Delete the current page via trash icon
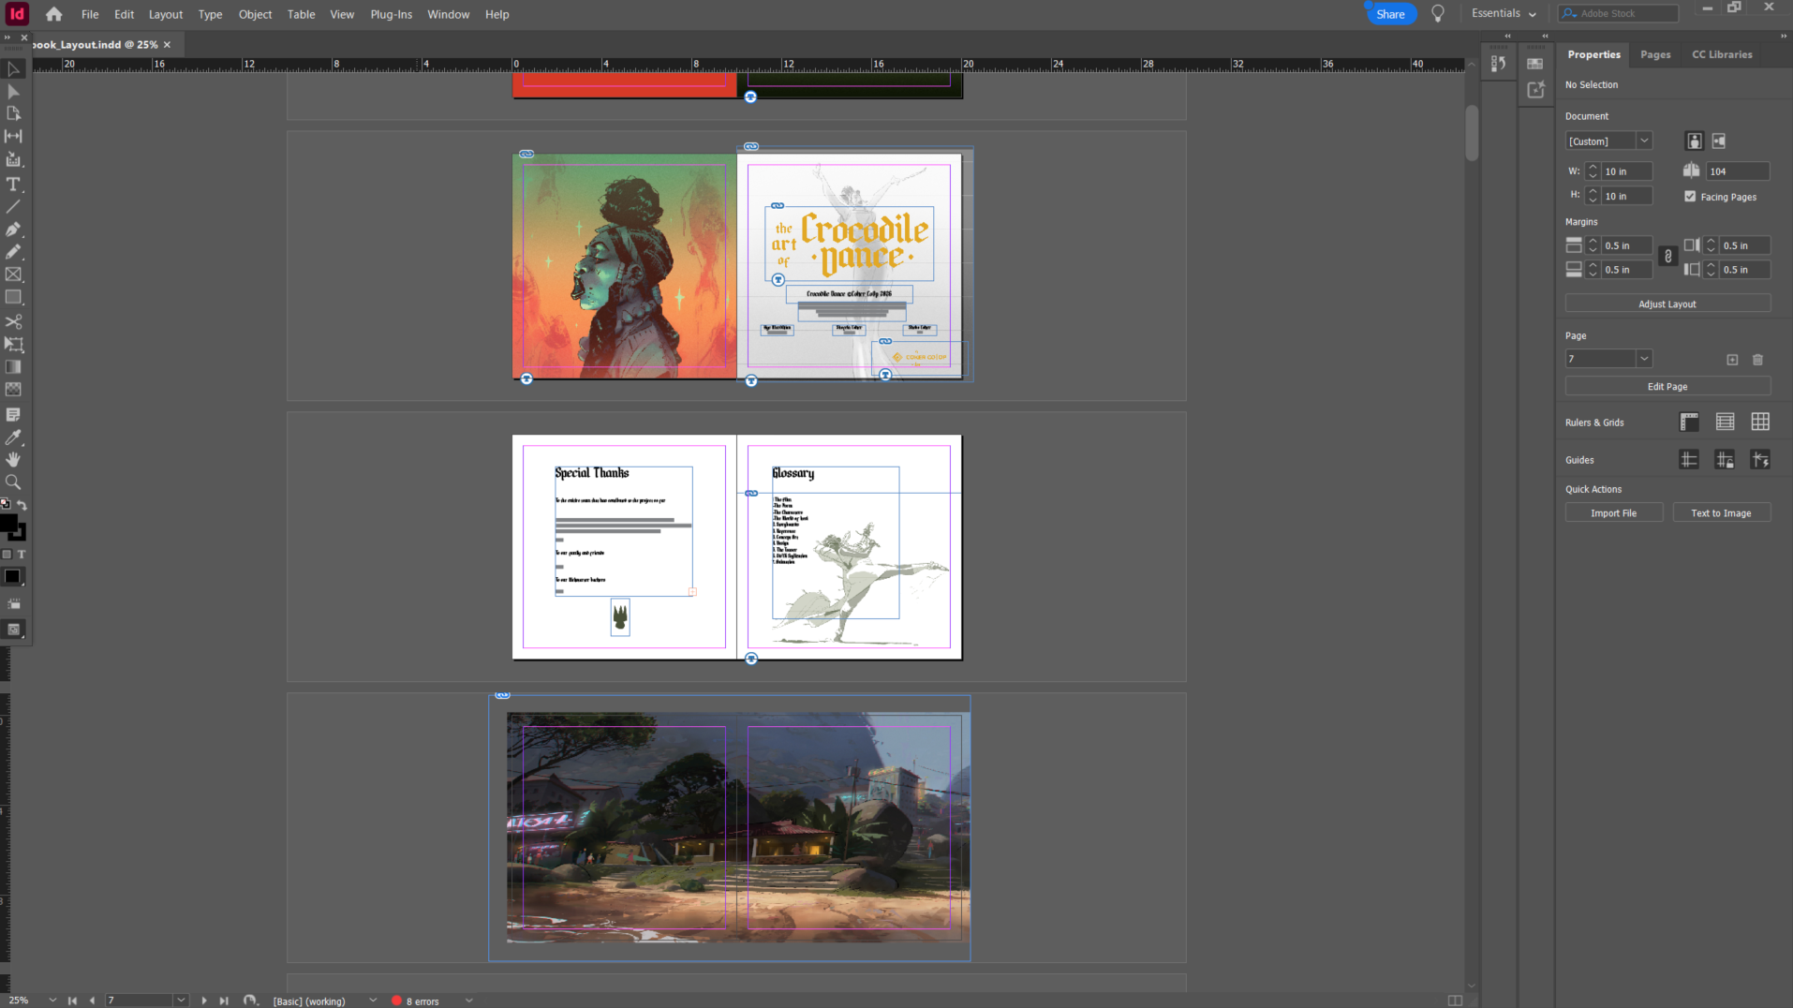The width and height of the screenshot is (1793, 1008). (x=1758, y=360)
